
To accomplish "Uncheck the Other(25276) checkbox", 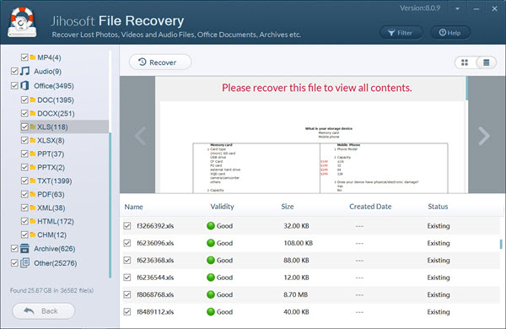I will [14, 263].
